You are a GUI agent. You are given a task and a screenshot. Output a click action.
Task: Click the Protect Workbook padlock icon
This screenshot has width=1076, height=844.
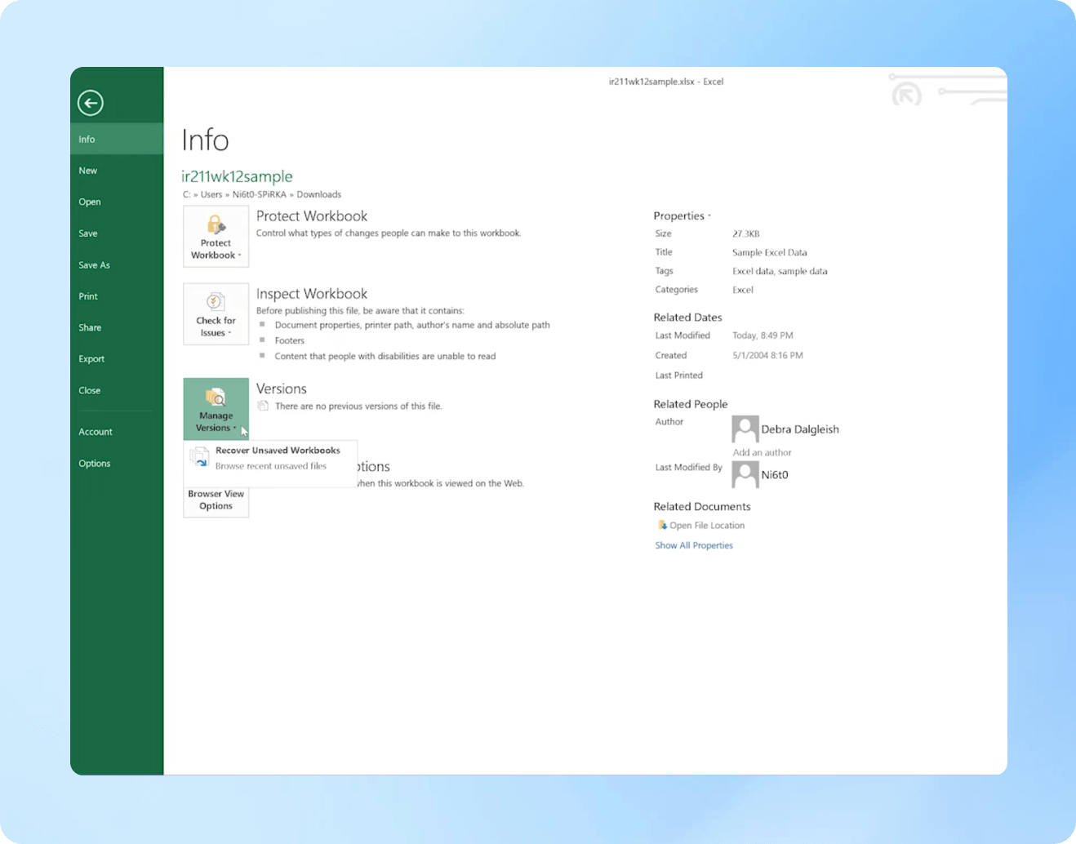[215, 227]
